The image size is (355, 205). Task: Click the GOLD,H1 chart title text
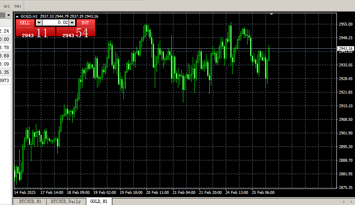pos(29,16)
